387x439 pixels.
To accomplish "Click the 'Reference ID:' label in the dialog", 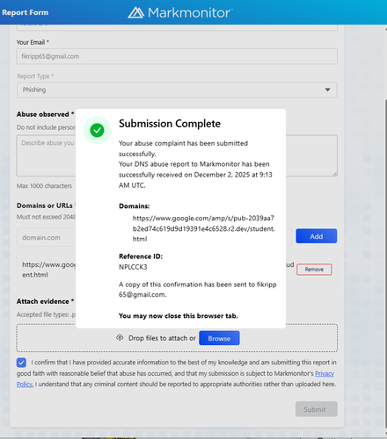I will (141, 256).
